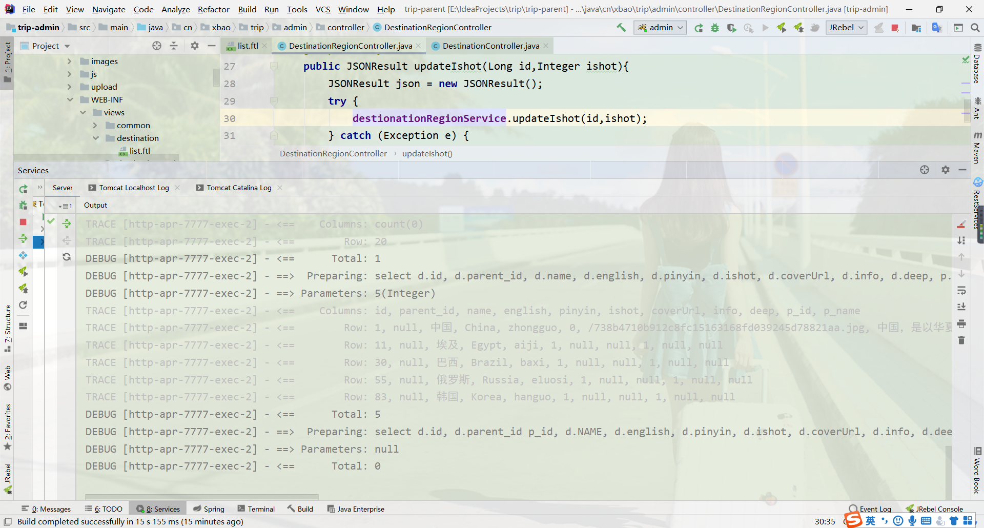Viewport: 984px width, 528px height.
Task: Clear the Tomcat log with trash icon
Action: point(962,340)
